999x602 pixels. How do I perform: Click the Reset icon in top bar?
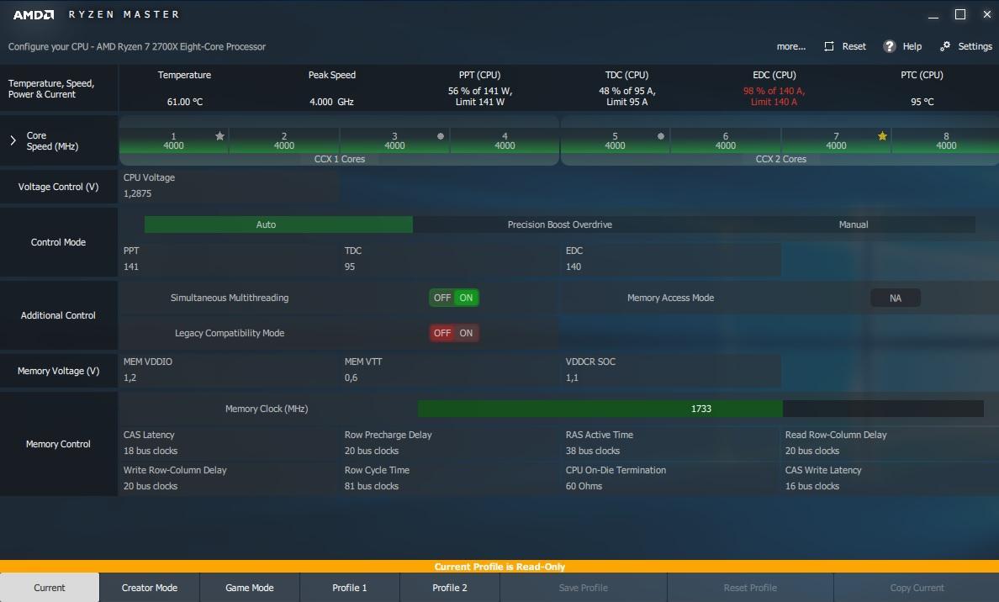(x=829, y=46)
